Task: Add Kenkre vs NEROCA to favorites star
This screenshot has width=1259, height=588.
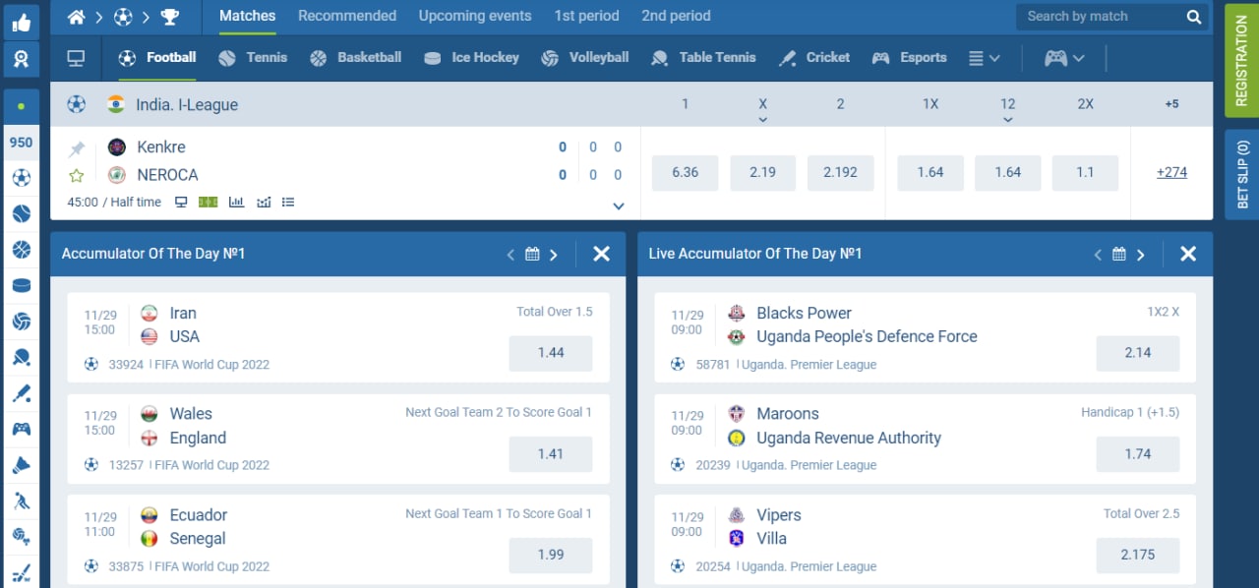Action: [76, 176]
